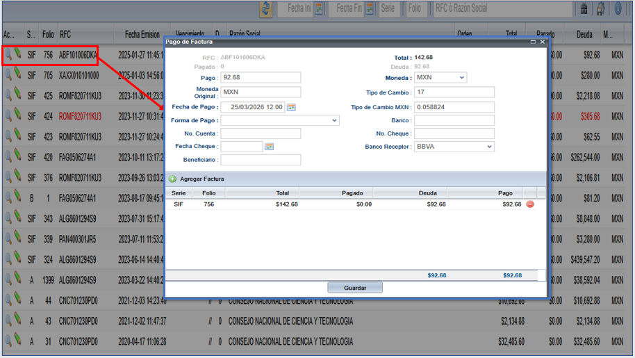Click the No. Cheque field
The image size is (635, 358).
(454, 133)
